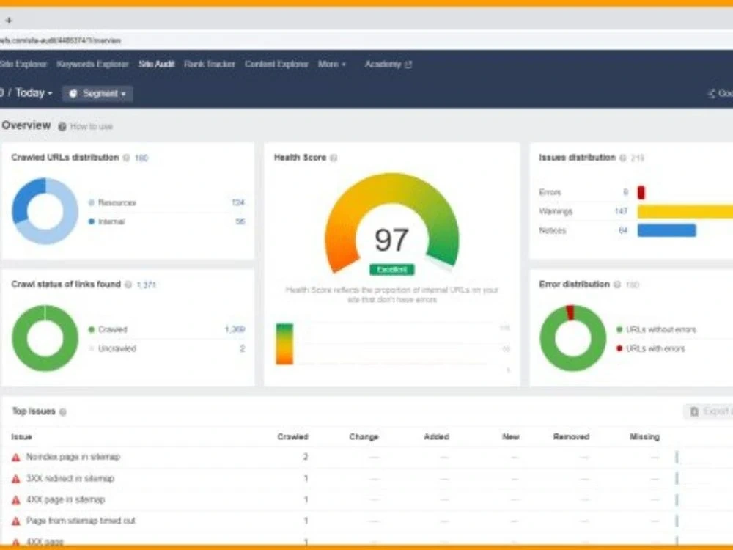Click the Excellent health badge

[x=391, y=269]
